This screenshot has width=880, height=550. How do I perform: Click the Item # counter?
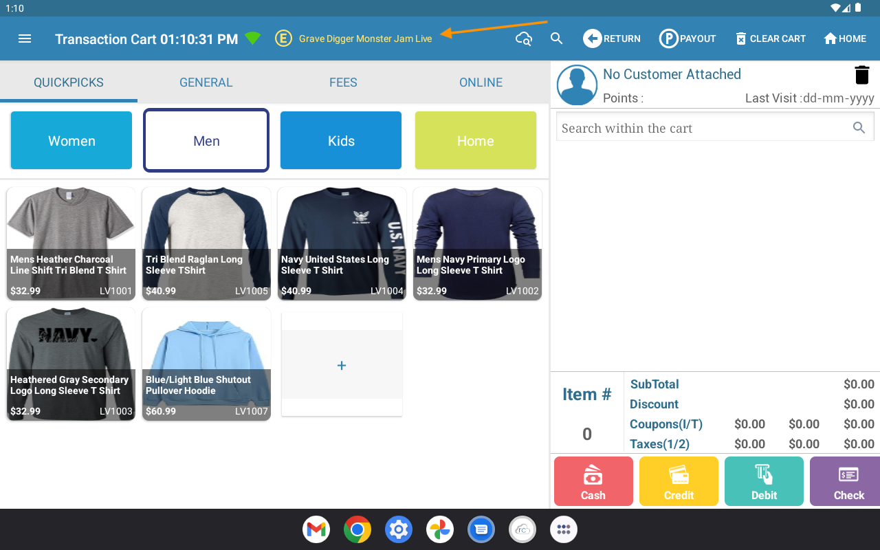[x=587, y=412]
